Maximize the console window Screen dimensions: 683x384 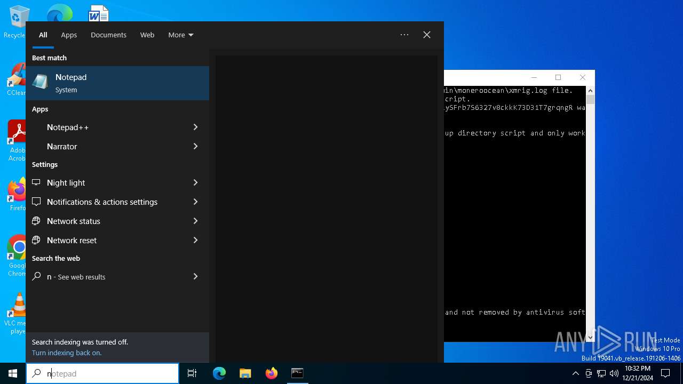[x=558, y=77]
